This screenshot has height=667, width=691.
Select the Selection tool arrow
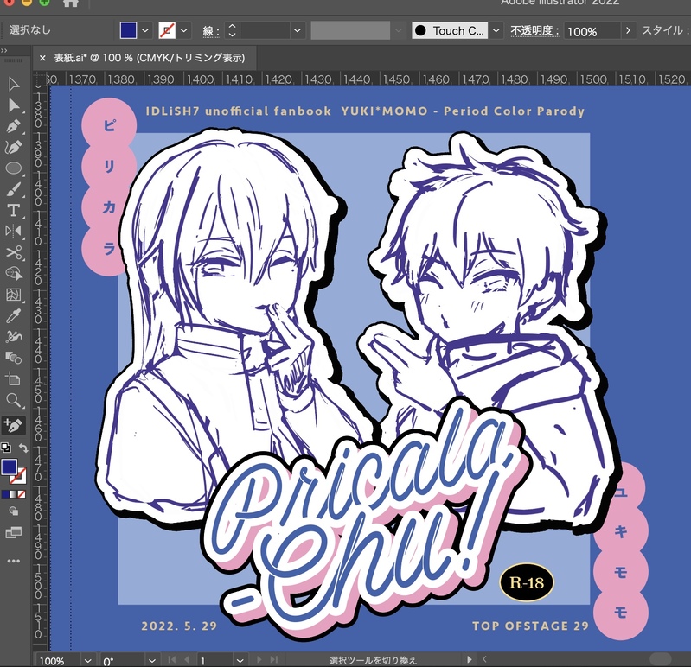14,84
